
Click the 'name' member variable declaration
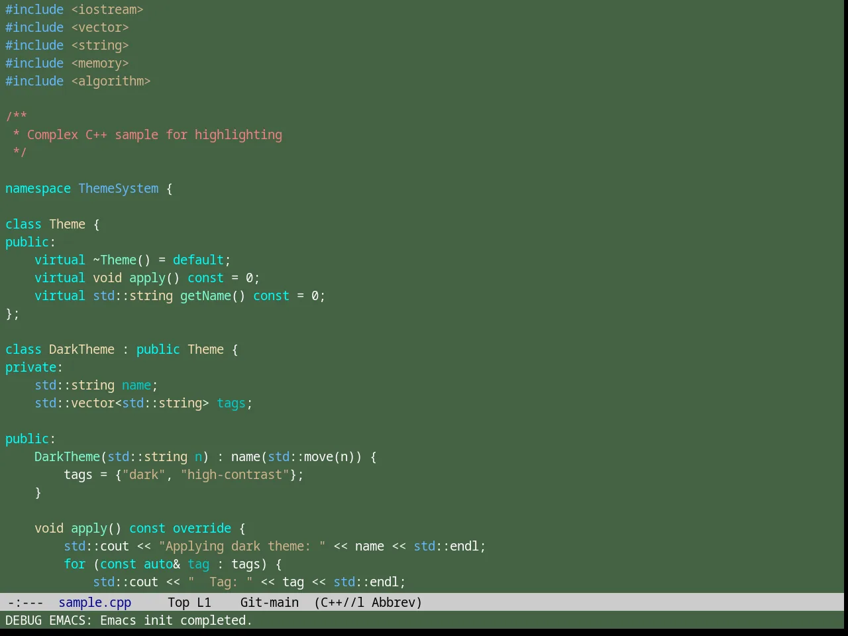tap(136, 385)
